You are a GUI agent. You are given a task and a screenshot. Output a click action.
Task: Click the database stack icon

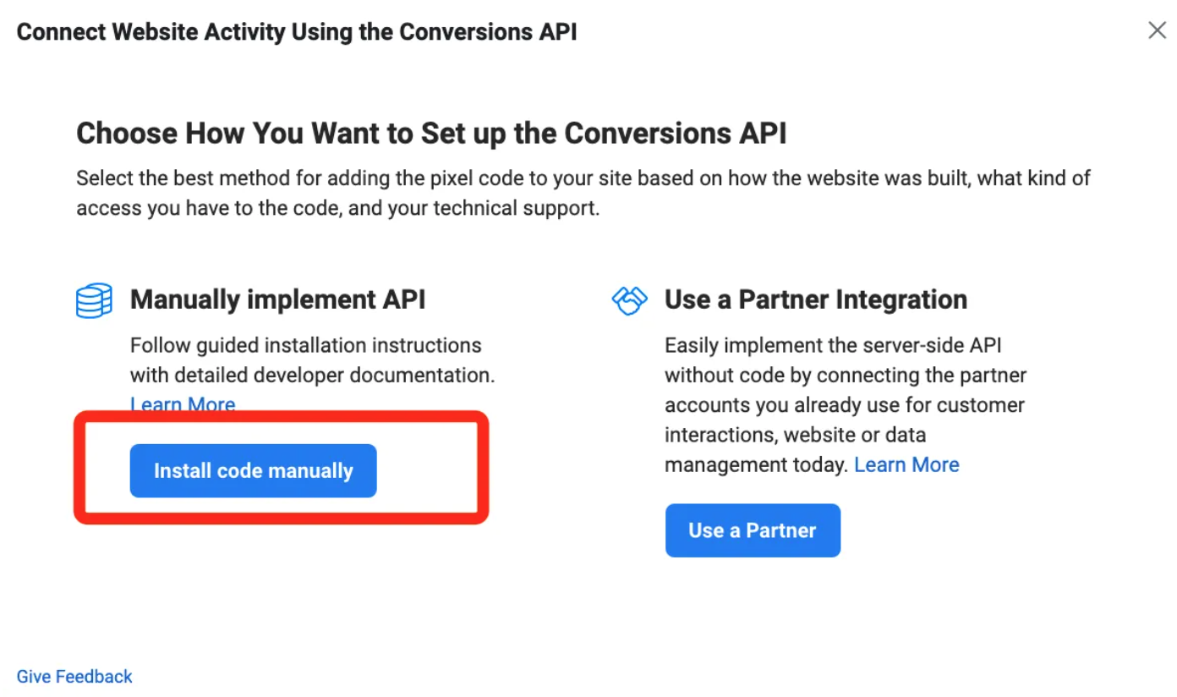pyautogui.click(x=94, y=300)
